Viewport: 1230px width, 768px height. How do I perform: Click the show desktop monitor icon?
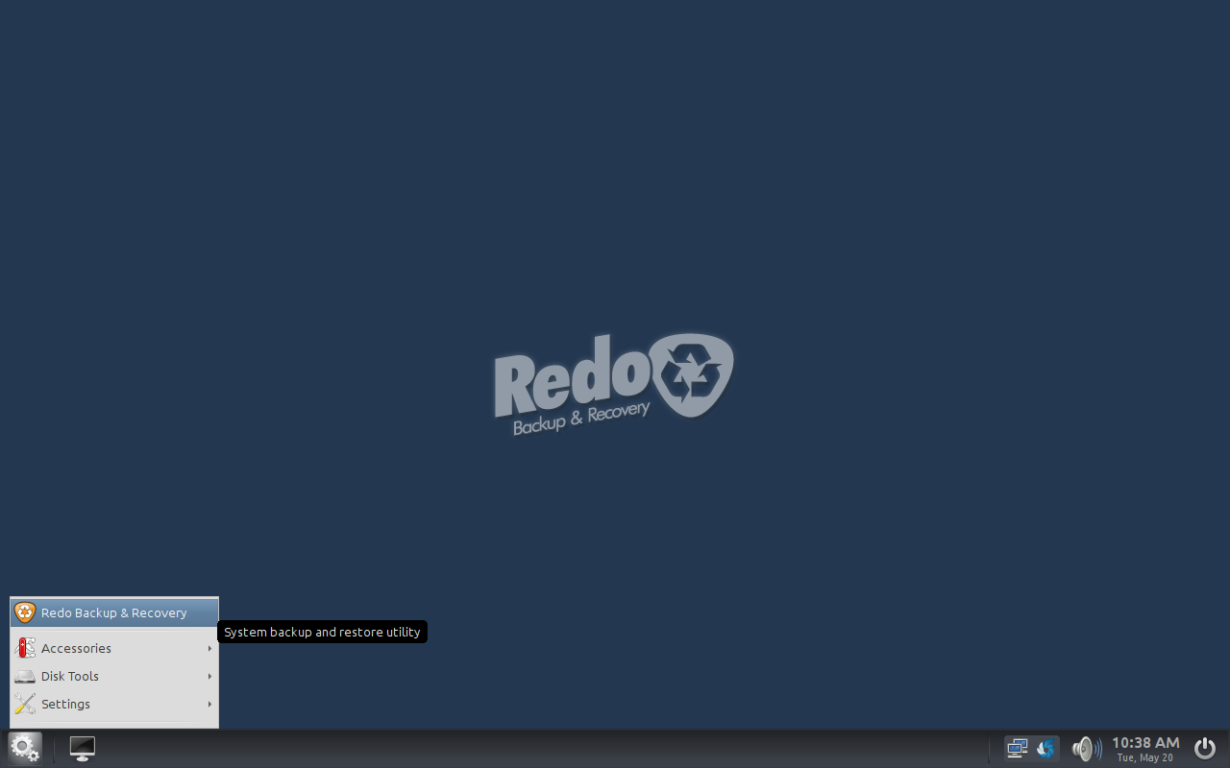pyautogui.click(x=83, y=748)
